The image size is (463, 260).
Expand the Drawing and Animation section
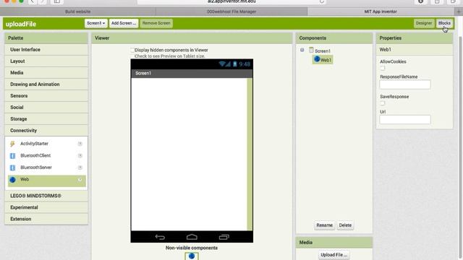46,84
